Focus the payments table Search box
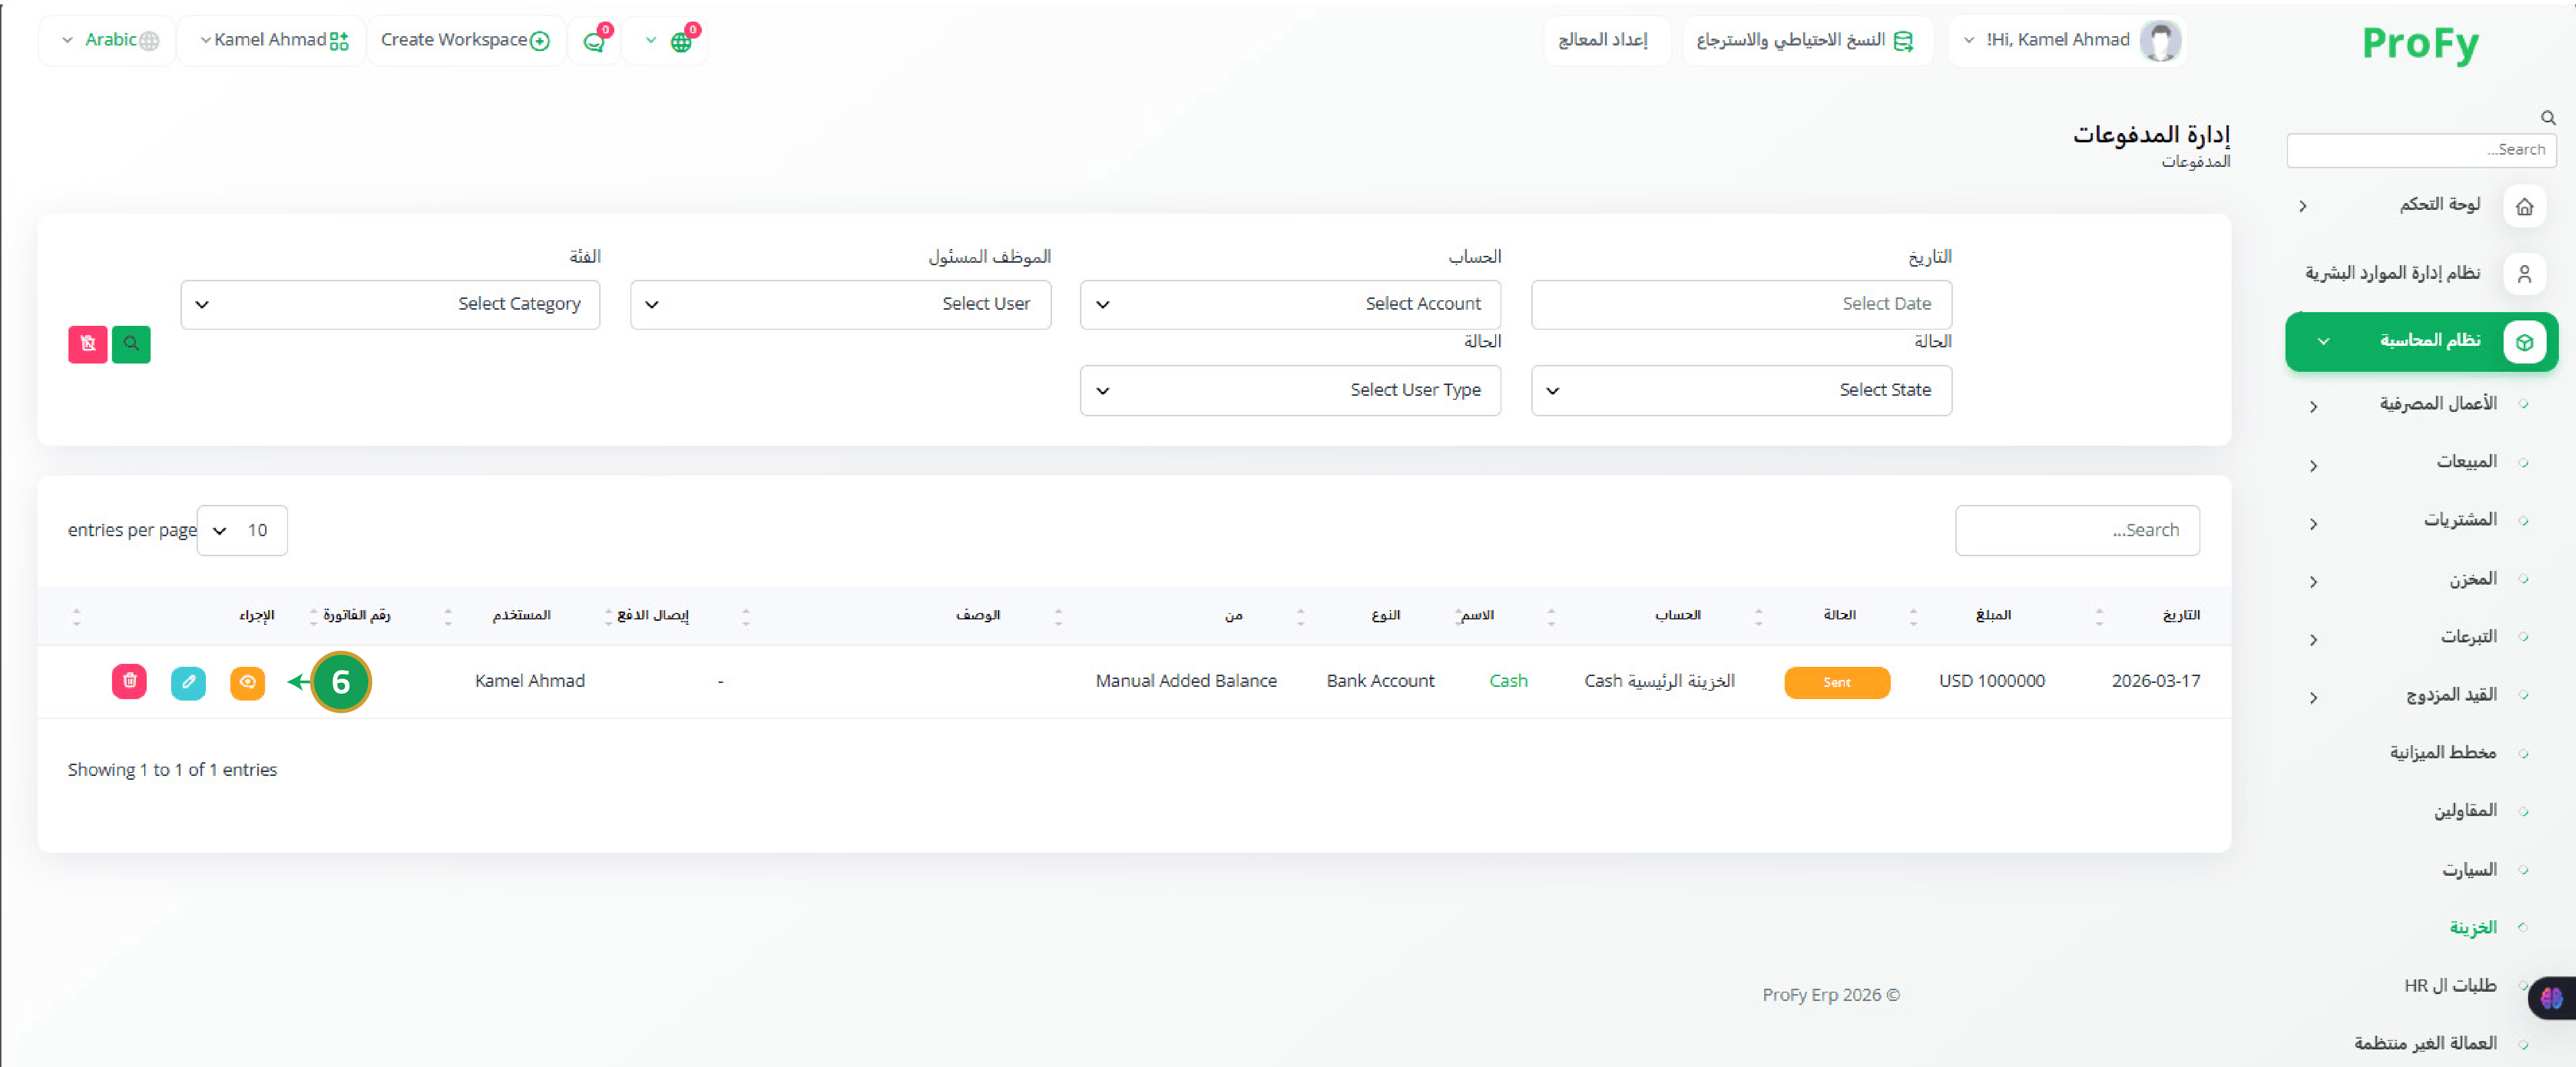The height and width of the screenshot is (1067, 2576). [x=2077, y=530]
